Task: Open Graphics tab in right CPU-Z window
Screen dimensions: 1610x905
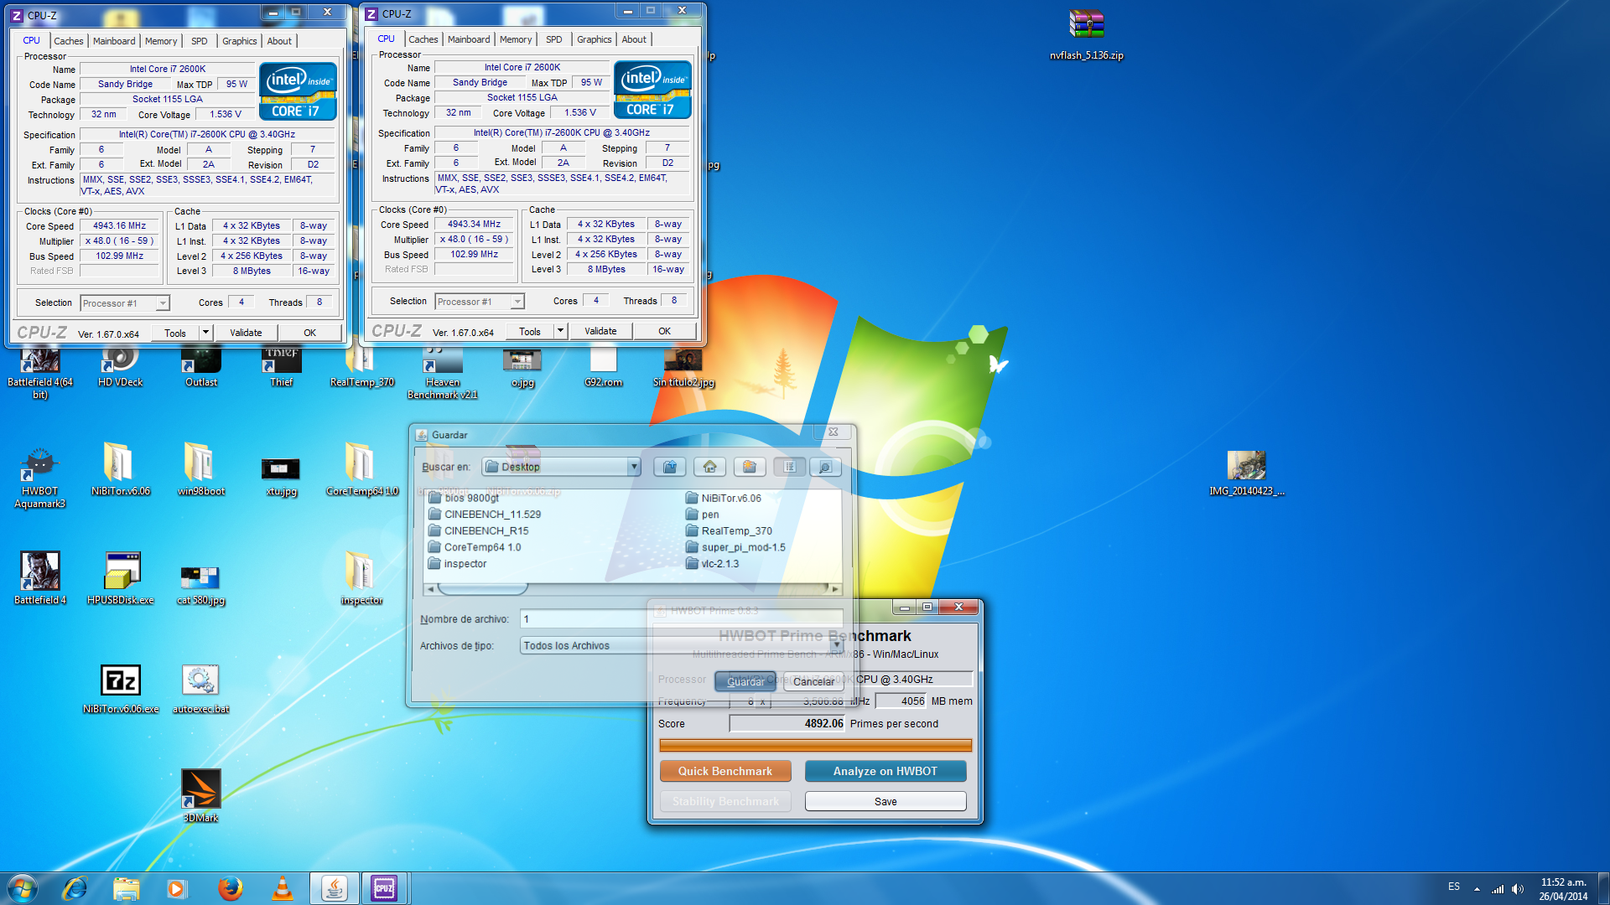Action: pyautogui.click(x=595, y=39)
